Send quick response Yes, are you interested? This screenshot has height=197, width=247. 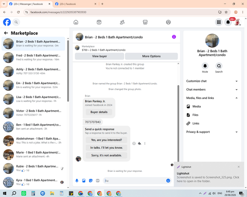107,140
